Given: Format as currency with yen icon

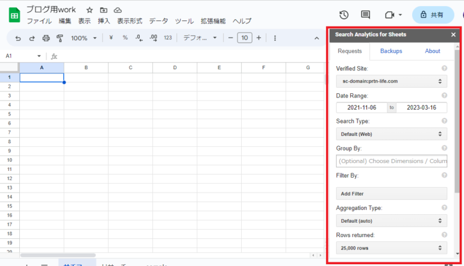Looking at the screenshot, I should click(111, 38).
